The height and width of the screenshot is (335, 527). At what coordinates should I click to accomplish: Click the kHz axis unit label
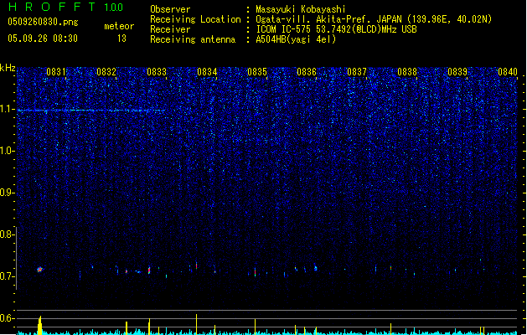(x=8, y=68)
